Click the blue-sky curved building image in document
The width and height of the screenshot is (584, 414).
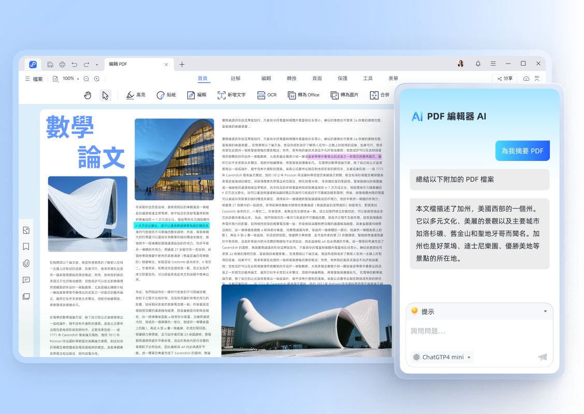click(87, 214)
